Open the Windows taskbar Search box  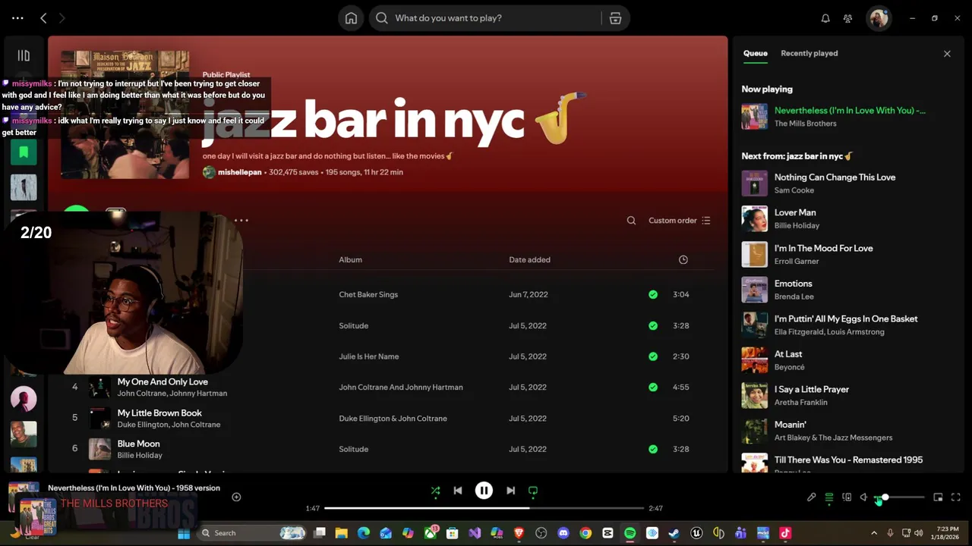pos(252,533)
